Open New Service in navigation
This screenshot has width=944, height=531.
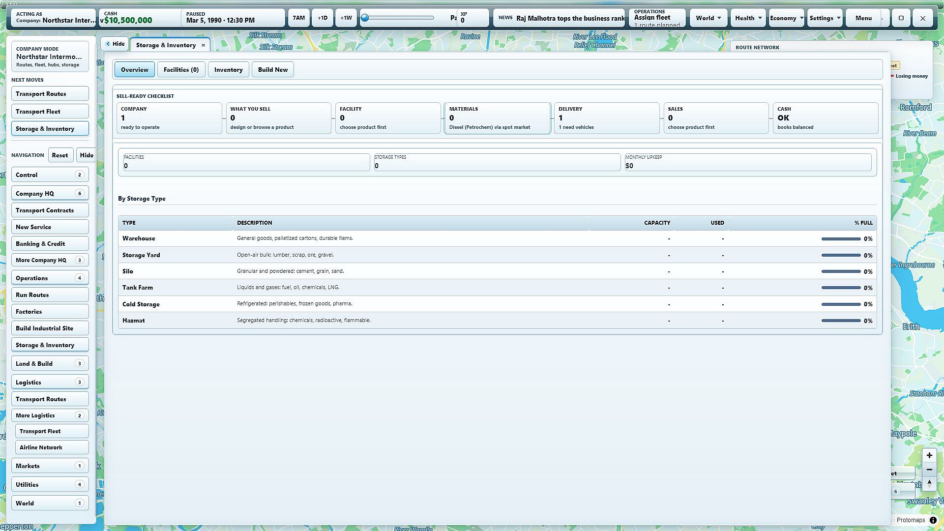(50, 227)
